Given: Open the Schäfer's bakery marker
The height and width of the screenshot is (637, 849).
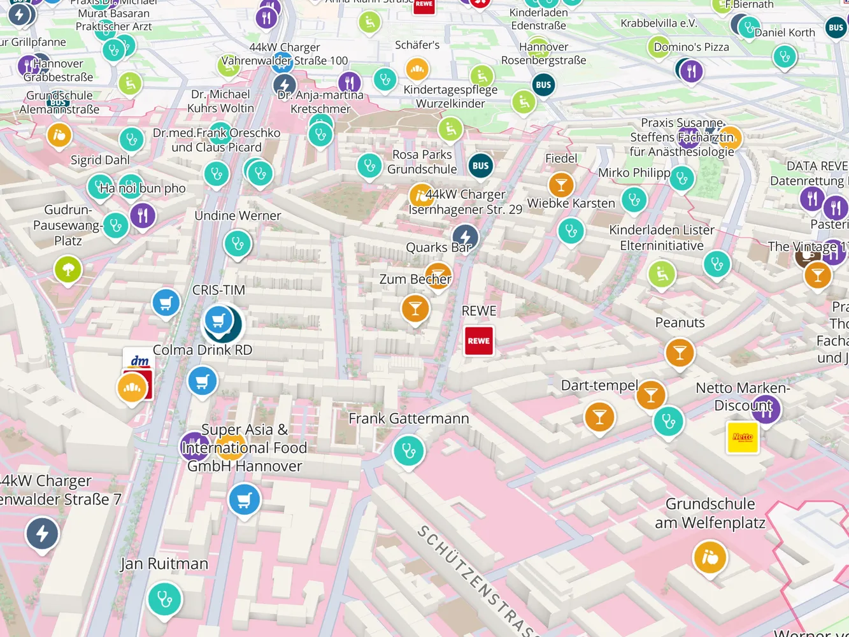Looking at the screenshot, I should click(417, 69).
